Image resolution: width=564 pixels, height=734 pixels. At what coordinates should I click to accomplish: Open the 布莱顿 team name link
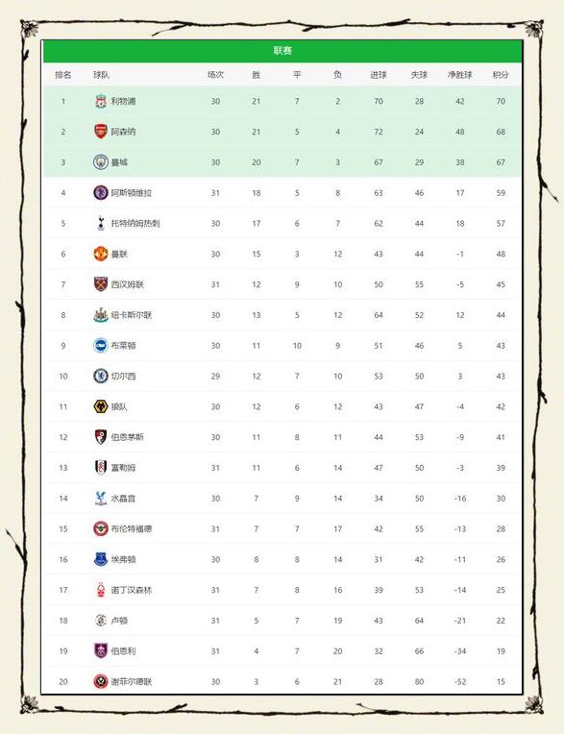pyautogui.click(x=123, y=346)
